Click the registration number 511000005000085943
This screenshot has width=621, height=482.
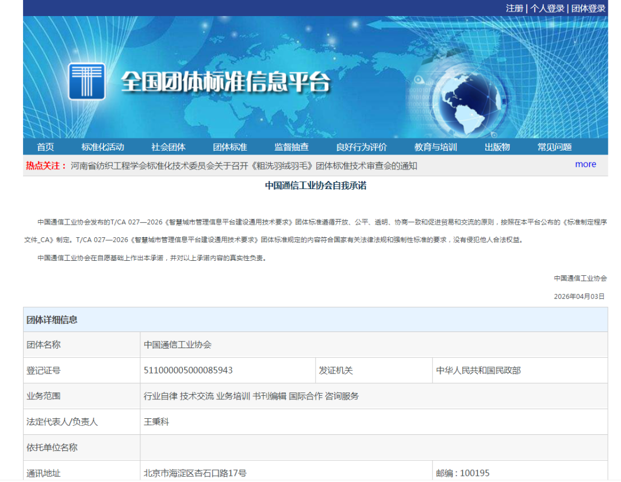tap(188, 371)
